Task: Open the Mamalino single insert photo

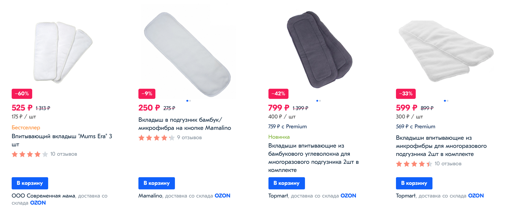Action: point(188,54)
